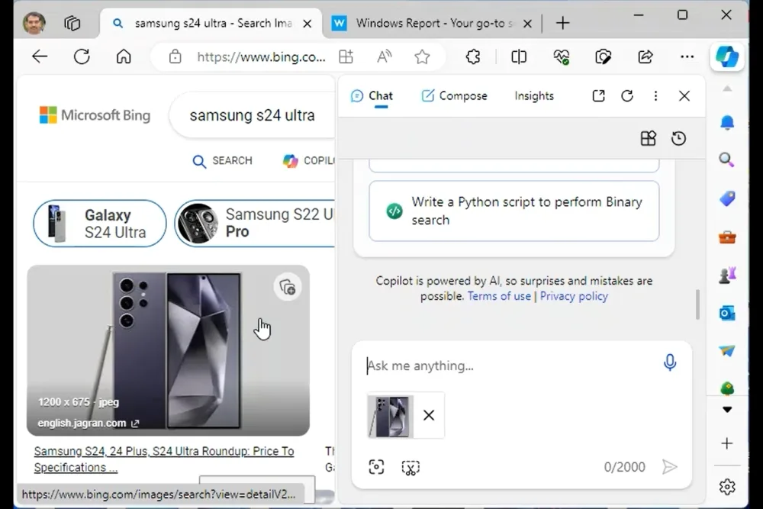Collapse sidebar up arrow
Image resolution: width=763 pixels, height=509 pixels.
click(x=727, y=89)
